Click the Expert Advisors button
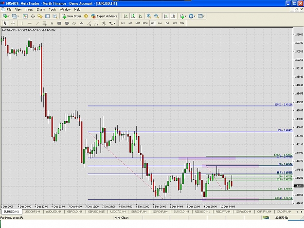This screenshot has height=228, width=304. [104, 16]
